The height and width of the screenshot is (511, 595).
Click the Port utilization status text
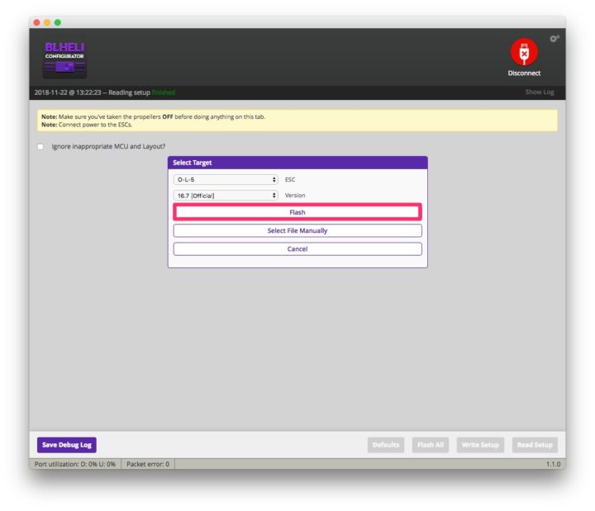click(74, 464)
